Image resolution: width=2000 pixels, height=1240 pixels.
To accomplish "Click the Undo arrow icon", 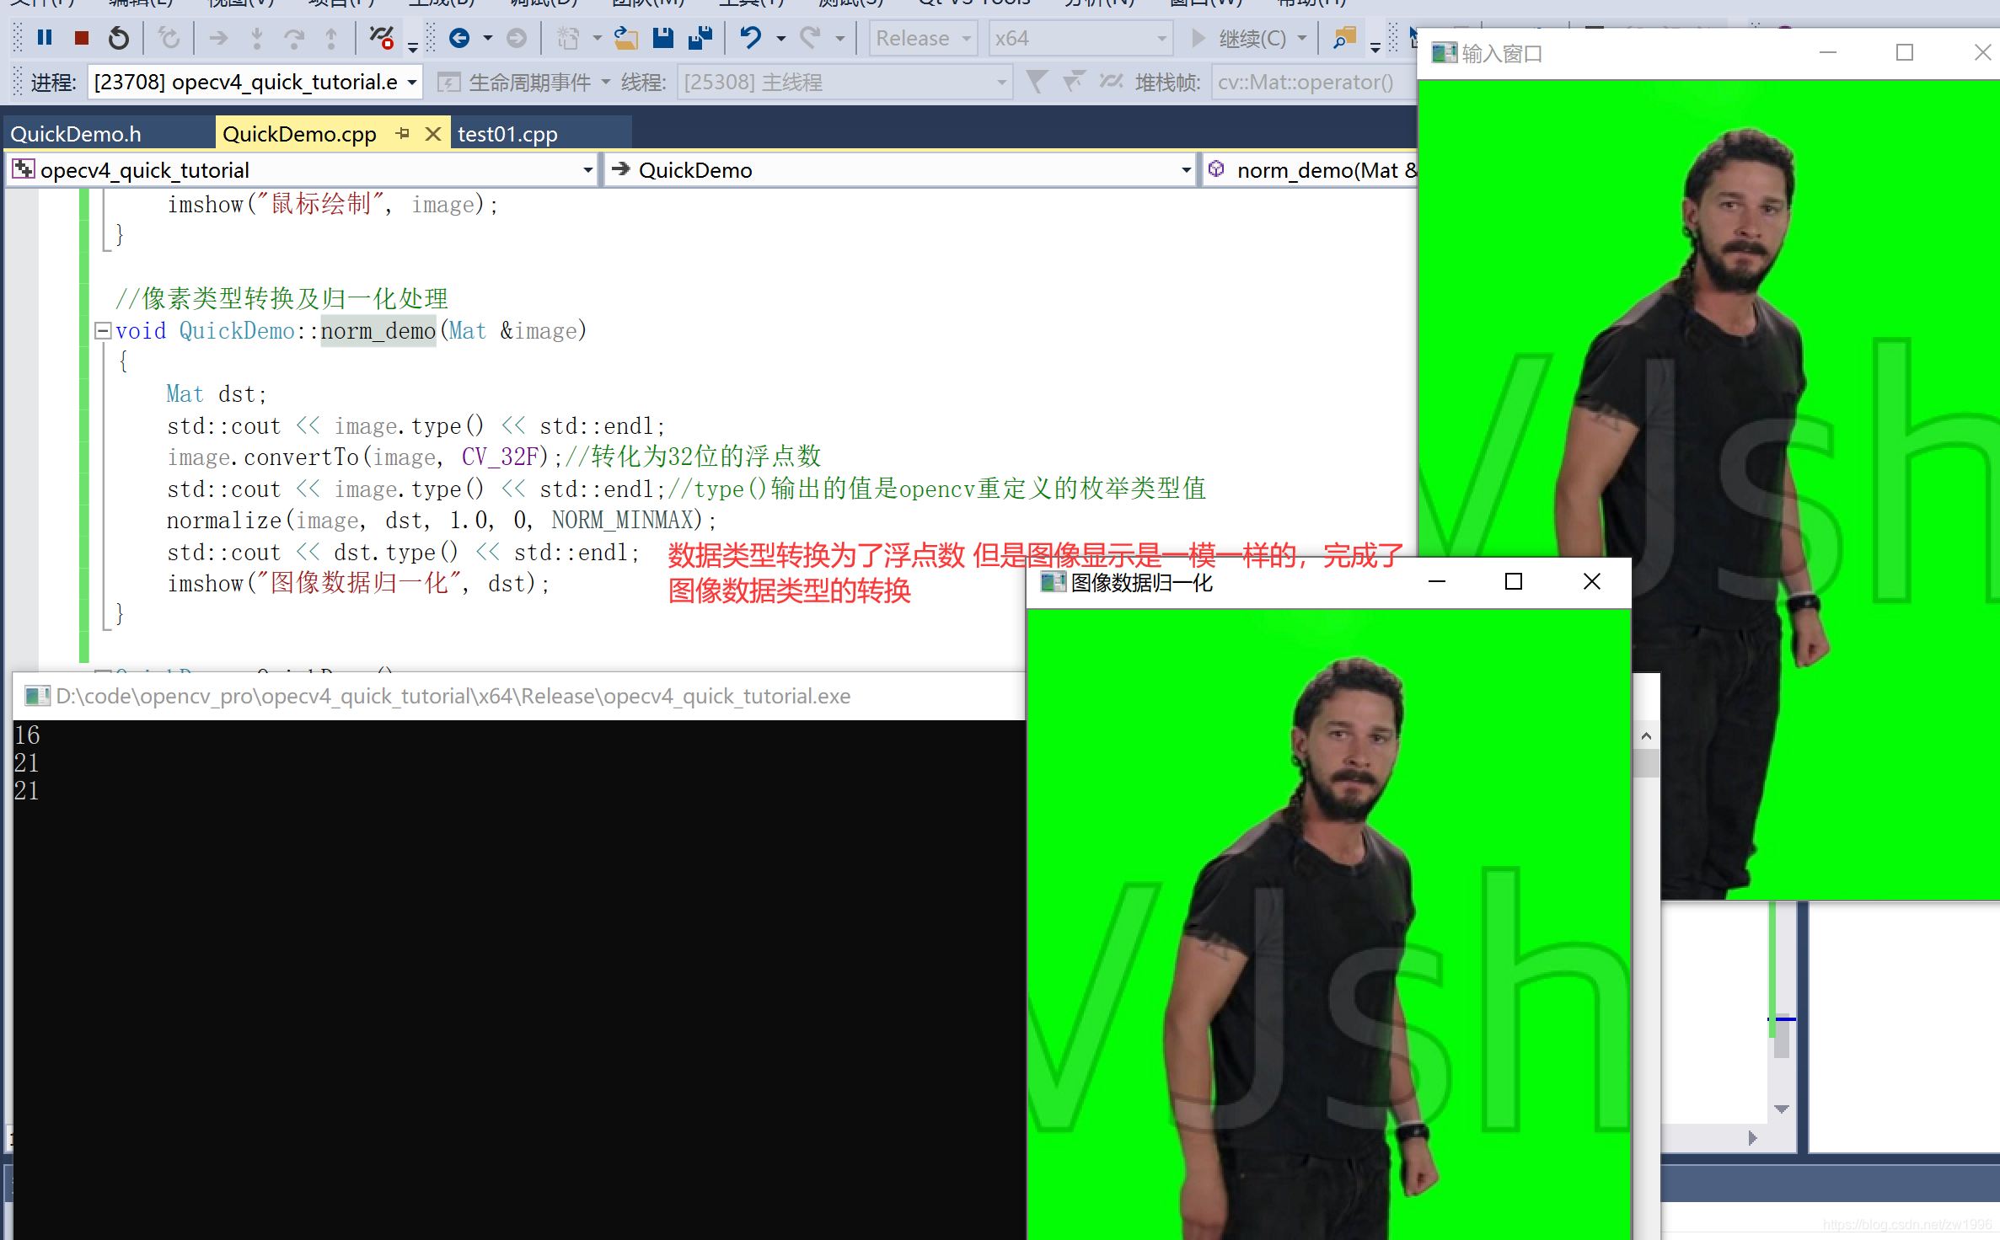I will click(x=750, y=38).
